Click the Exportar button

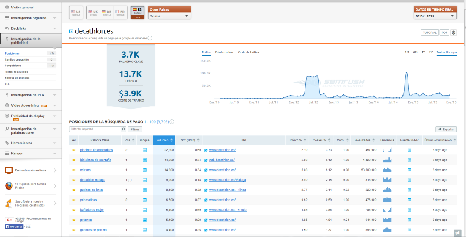pyautogui.click(x=446, y=129)
